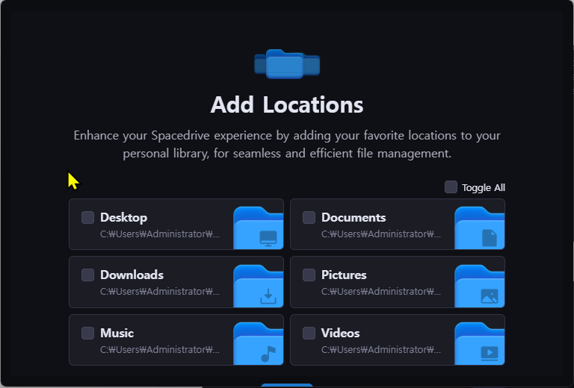The image size is (574, 388).
Task: Click the Pictures label text
Action: click(x=344, y=275)
